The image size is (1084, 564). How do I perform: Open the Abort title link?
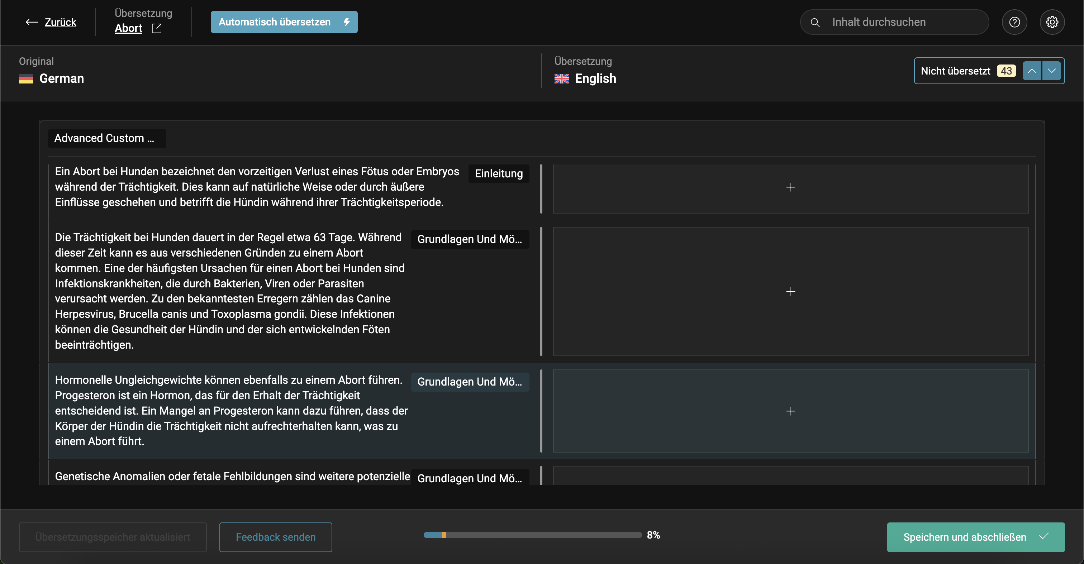pos(128,28)
